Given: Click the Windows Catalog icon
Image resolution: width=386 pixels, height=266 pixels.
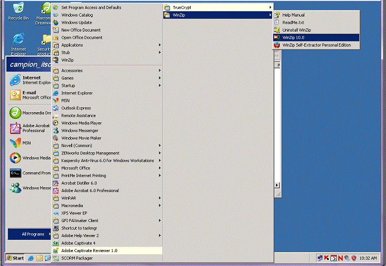Looking at the screenshot, I should [x=56, y=15].
